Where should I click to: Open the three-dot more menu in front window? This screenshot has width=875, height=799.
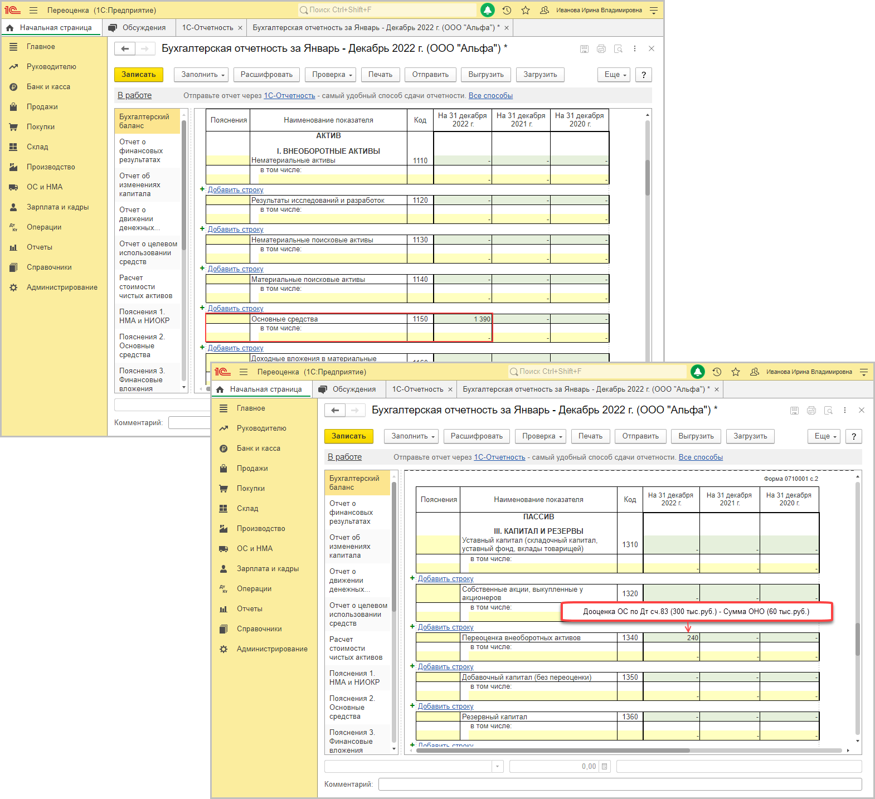pos(845,411)
